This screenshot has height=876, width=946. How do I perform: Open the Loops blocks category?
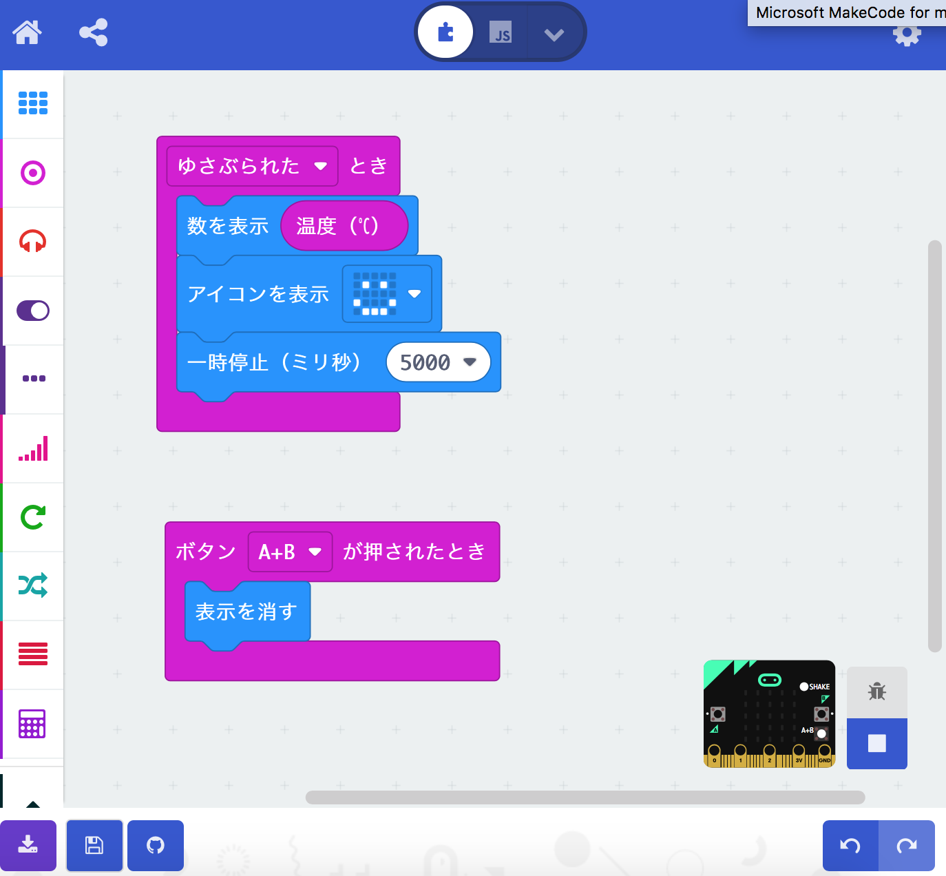[33, 517]
